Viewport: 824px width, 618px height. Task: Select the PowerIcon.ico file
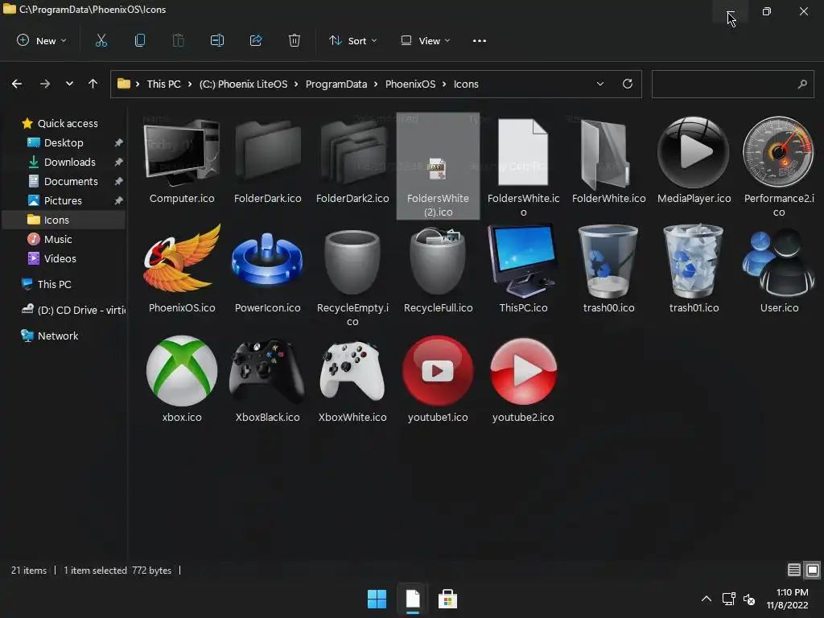(x=267, y=269)
